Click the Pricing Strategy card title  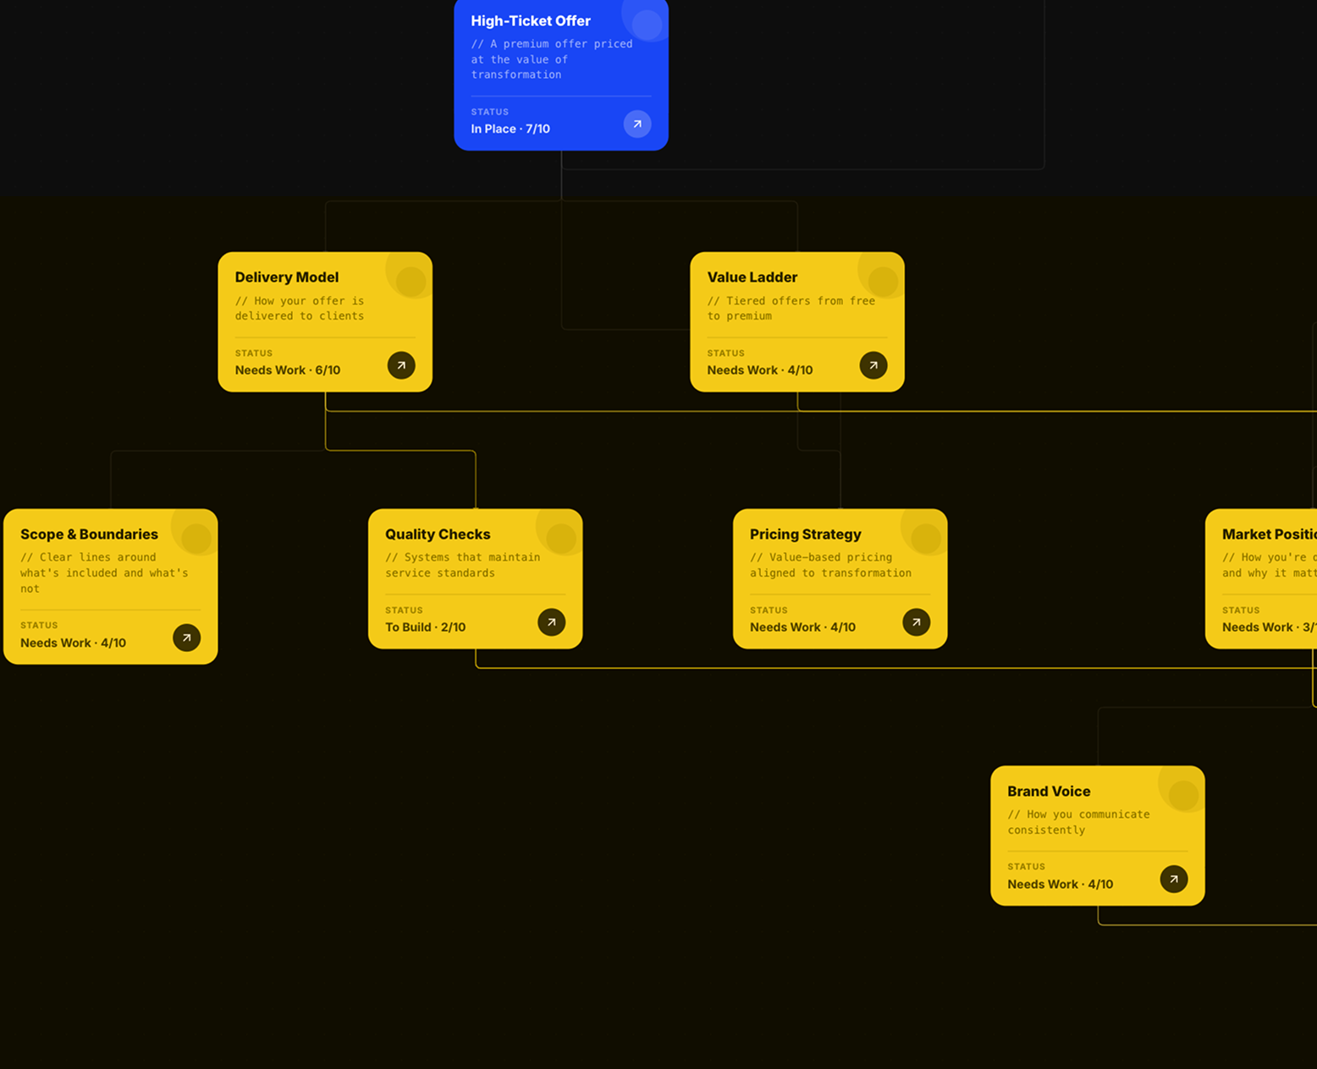click(806, 534)
